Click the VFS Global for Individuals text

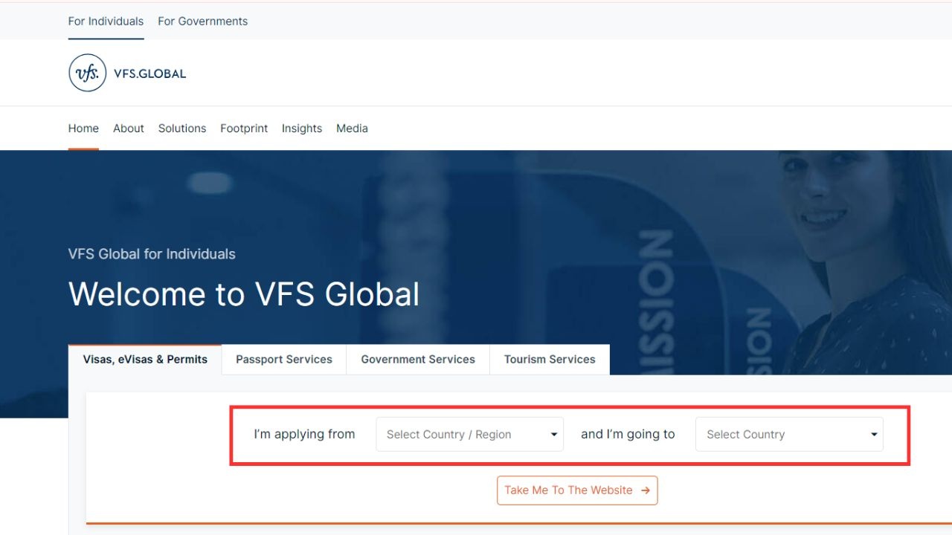point(152,254)
